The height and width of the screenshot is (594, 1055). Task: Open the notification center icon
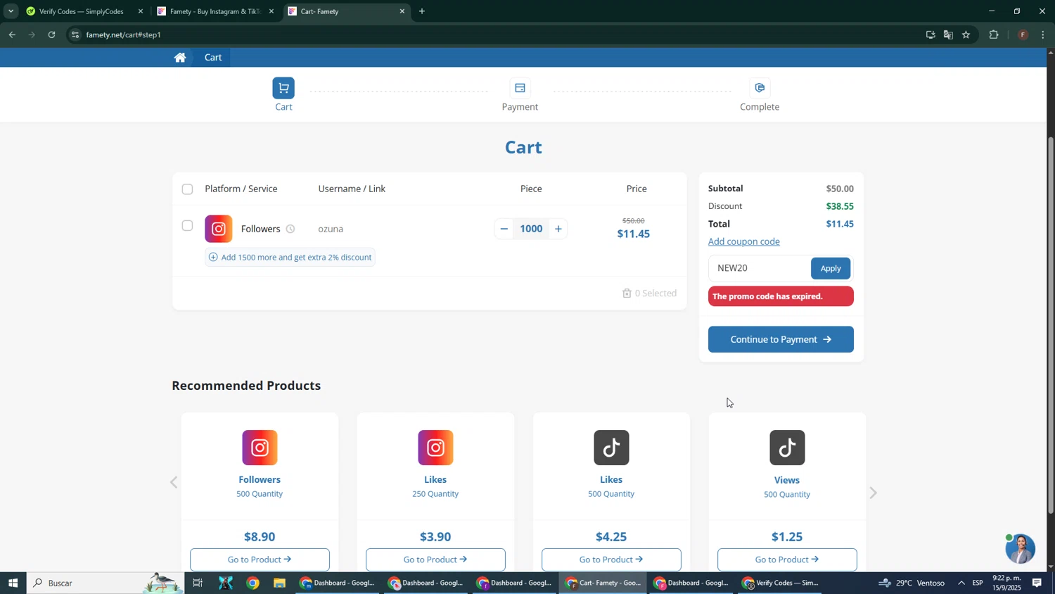click(x=1037, y=583)
